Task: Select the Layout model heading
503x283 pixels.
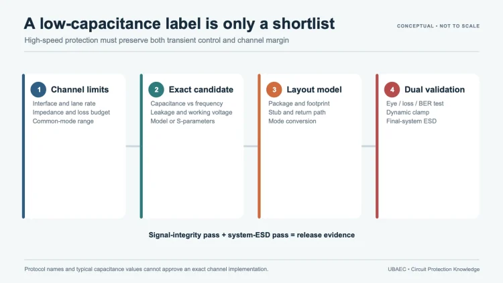Action: click(314, 89)
